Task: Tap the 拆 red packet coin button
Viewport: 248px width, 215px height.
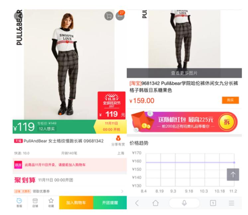Action: [x=227, y=122]
